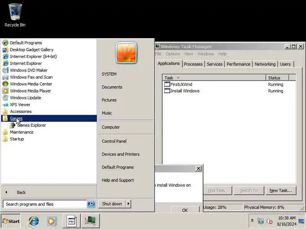Open Music from Start menu
This screenshot has height=229, width=306.
click(x=107, y=113)
